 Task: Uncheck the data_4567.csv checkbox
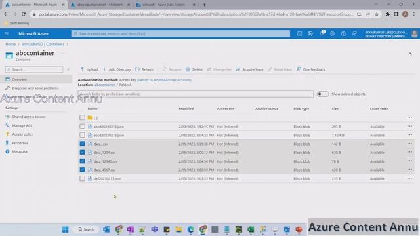point(82,170)
